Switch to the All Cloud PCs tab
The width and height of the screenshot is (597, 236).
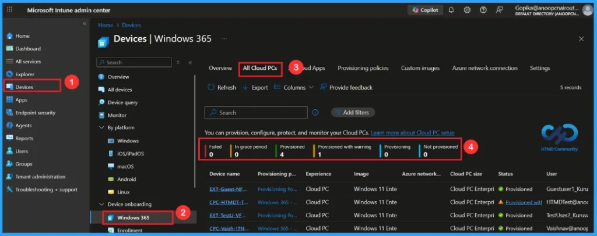(x=260, y=68)
